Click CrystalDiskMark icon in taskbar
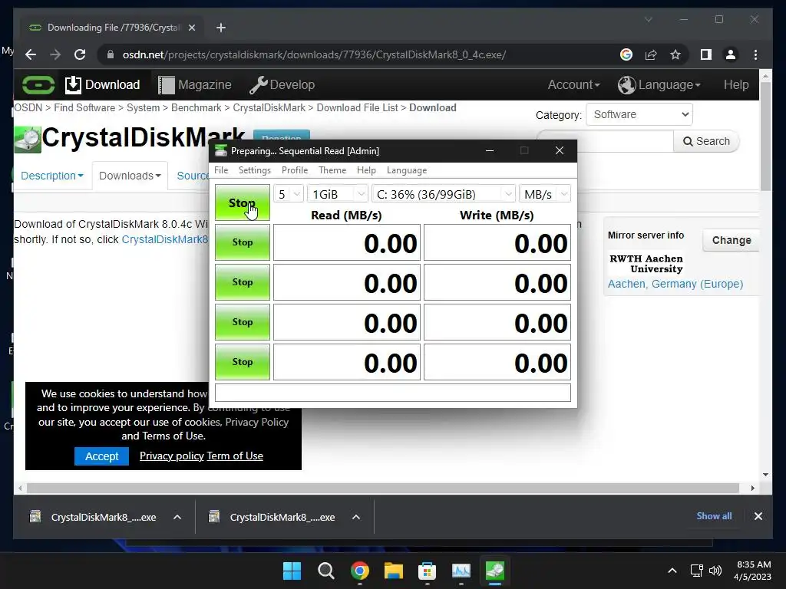786x589 pixels. [x=495, y=571]
